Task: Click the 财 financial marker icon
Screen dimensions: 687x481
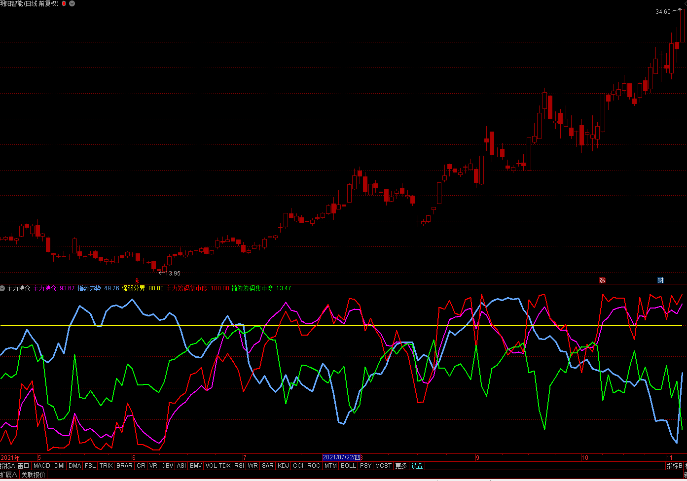Action: pyautogui.click(x=660, y=280)
